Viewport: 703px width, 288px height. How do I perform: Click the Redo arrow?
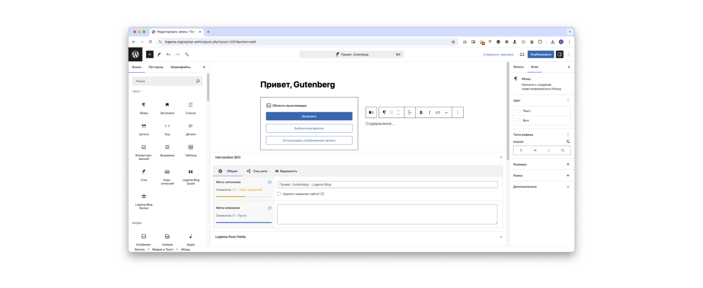point(178,54)
